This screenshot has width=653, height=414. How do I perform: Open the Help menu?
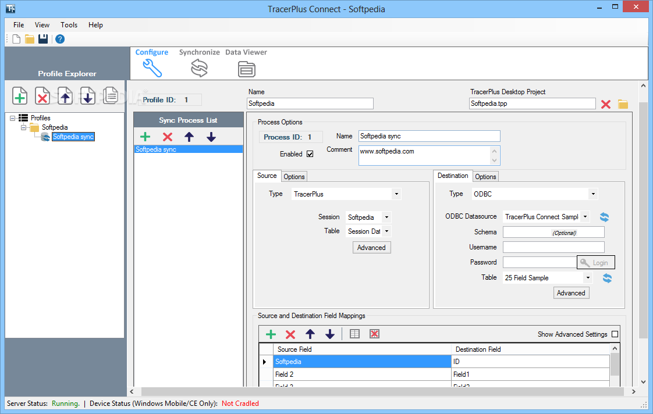click(x=95, y=25)
